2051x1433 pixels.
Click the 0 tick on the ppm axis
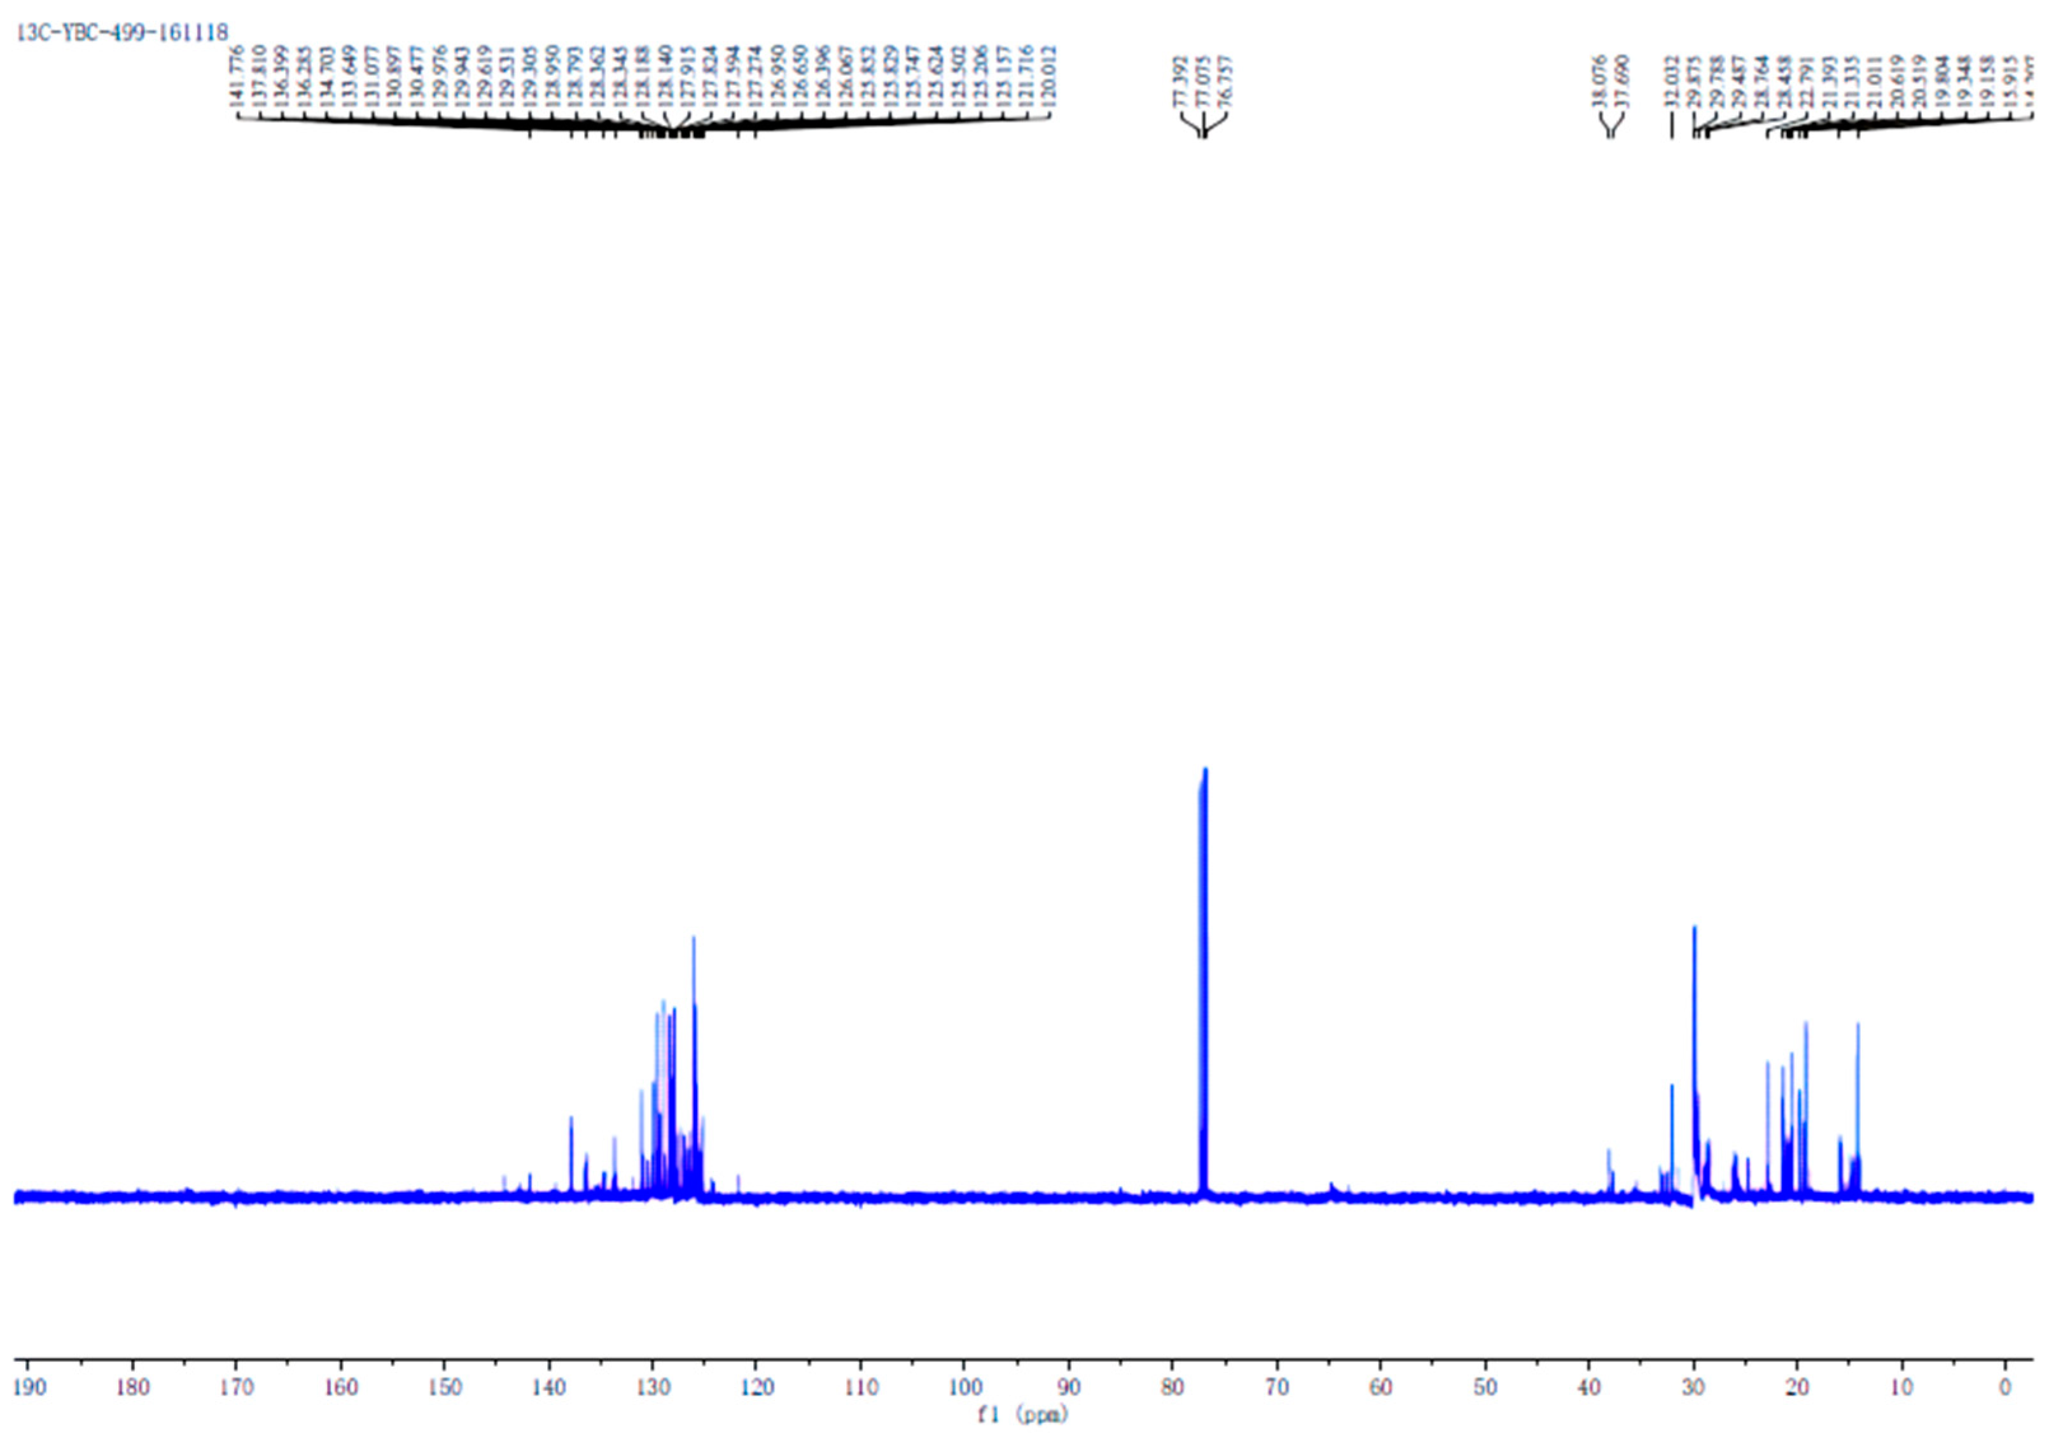[x=2006, y=1387]
